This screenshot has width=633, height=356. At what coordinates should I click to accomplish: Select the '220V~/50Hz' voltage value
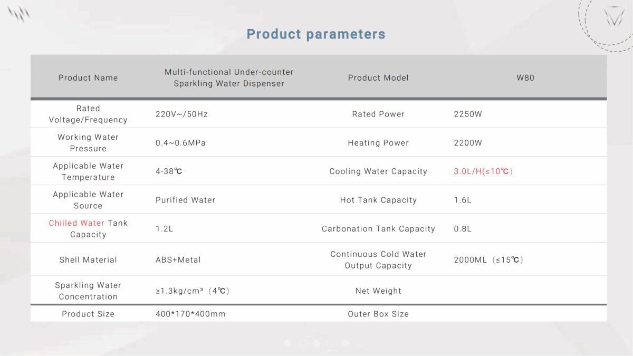[181, 114]
